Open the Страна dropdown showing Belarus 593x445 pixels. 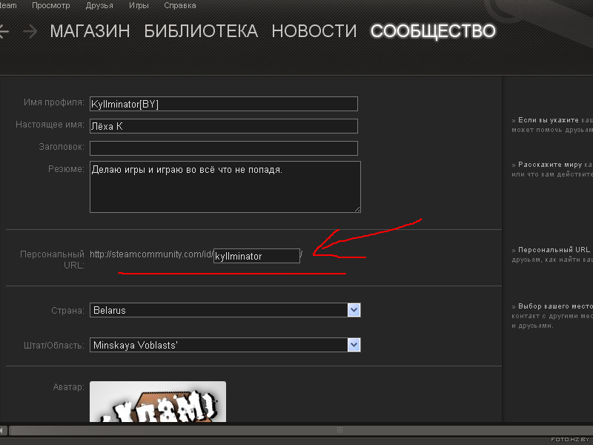tap(225, 310)
